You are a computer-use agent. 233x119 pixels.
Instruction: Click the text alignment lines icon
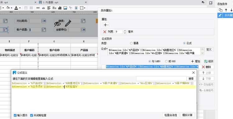(x=49, y=8)
